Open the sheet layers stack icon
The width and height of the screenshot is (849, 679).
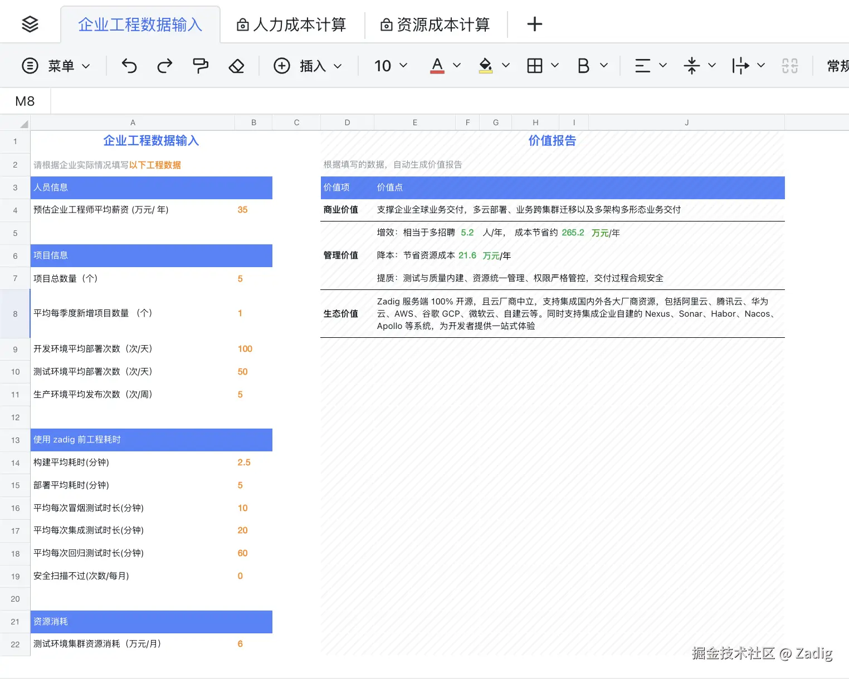click(x=30, y=24)
